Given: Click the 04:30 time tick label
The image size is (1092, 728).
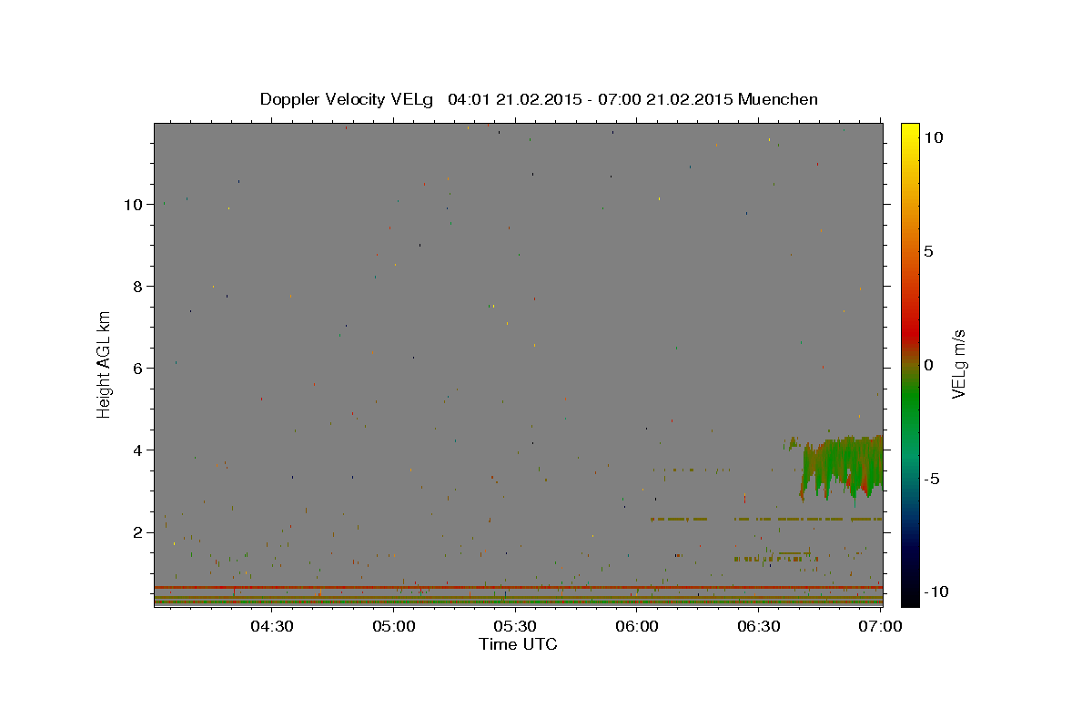Looking at the screenshot, I should (x=271, y=626).
